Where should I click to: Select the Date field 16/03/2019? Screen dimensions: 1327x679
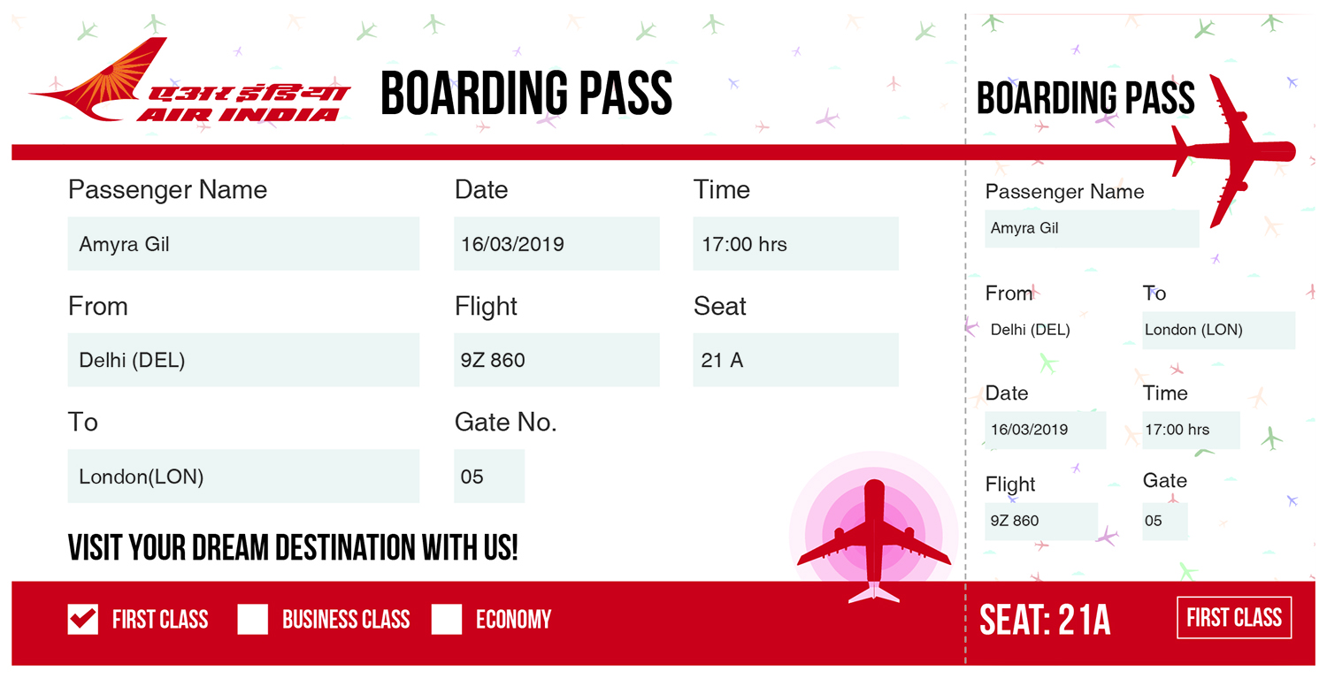(x=556, y=244)
